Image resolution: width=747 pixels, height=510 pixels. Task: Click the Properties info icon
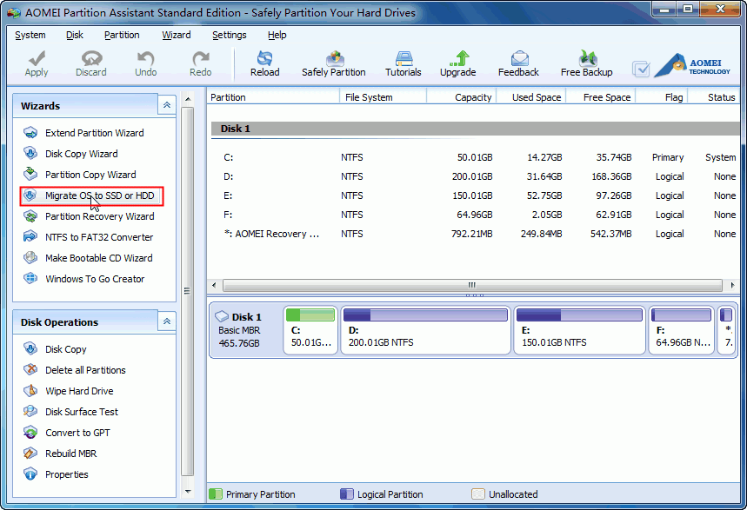tap(30, 474)
